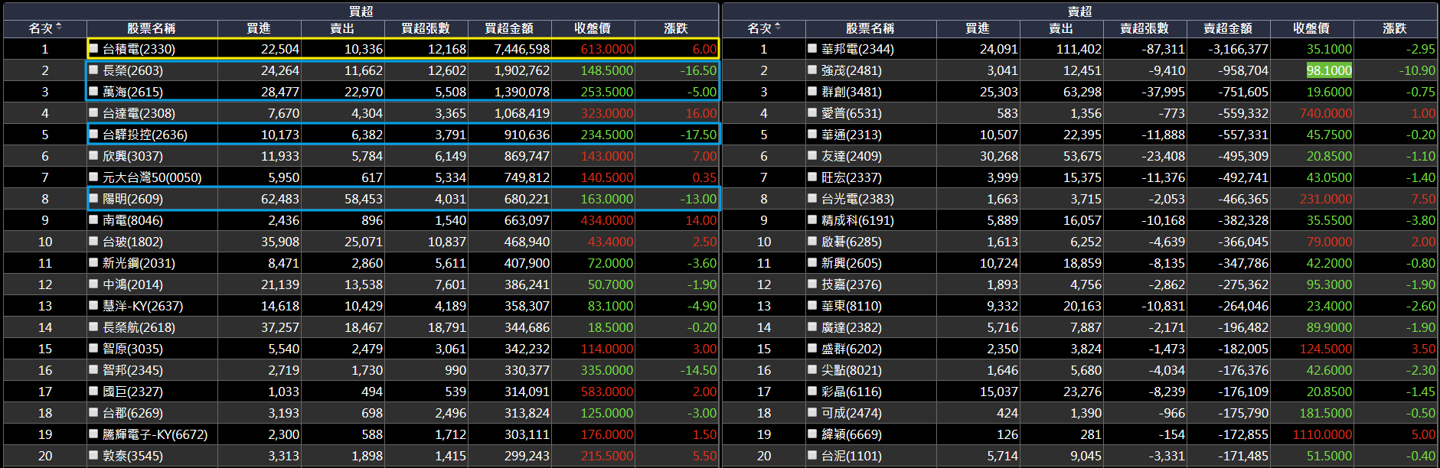The width and height of the screenshot is (1440, 468).
Task: Select stock name 可成(2474)
Action: tap(851, 413)
